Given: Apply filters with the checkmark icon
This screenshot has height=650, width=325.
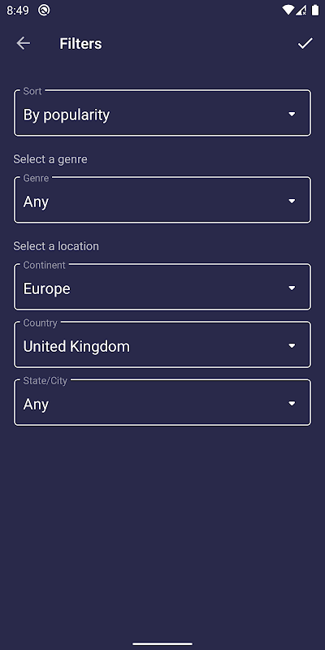Looking at the screenshot, I should [x=305, y=43].
